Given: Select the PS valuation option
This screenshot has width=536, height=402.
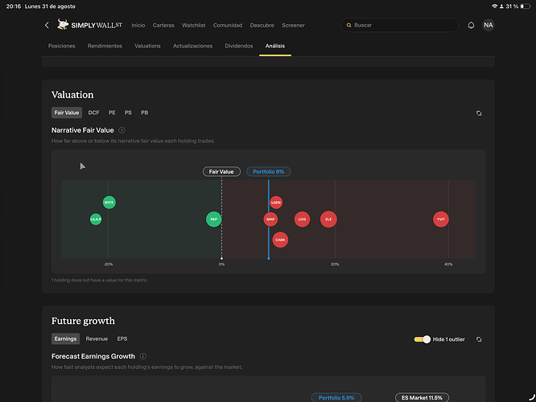Looking at the screenshot, I should click(x=128, y=113).
